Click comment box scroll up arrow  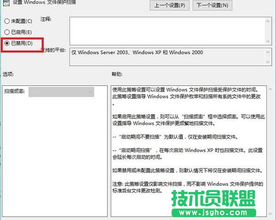tap(268, 22)
